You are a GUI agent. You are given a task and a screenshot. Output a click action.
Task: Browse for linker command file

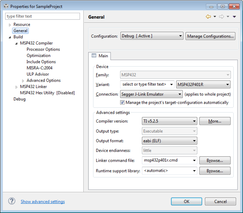(215, 160)
